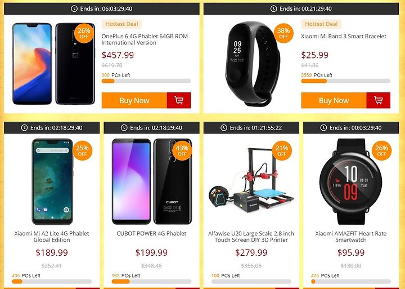This screenshot has width=405, height=289.
Task: Buy Now the Xiaomi Mi Band 3
Action: 334,100
